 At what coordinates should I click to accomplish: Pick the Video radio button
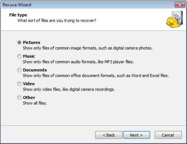point(19,84)
